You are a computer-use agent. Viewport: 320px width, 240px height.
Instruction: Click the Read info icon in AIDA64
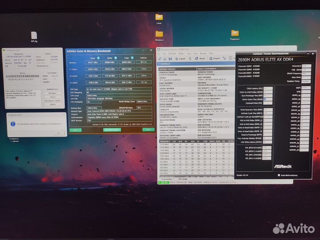[98, 58]
